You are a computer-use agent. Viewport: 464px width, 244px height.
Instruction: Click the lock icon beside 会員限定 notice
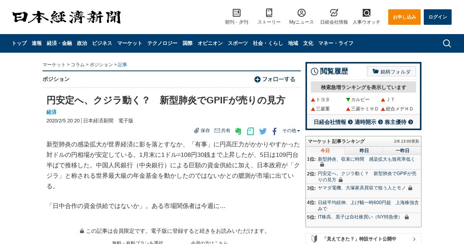[82, 231]
